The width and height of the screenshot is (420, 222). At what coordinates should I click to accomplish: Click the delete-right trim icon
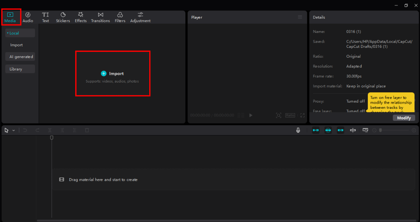74,130
